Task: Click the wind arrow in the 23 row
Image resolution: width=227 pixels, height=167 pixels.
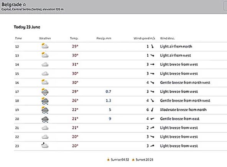Action: click(152, 146)
